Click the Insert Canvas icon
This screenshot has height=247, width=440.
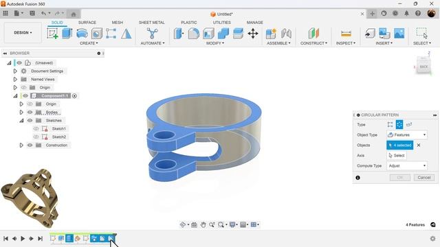(x=399, y=34)
